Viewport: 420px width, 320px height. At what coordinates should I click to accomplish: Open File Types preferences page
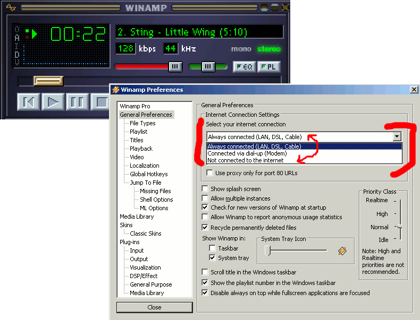coord(142,123)
